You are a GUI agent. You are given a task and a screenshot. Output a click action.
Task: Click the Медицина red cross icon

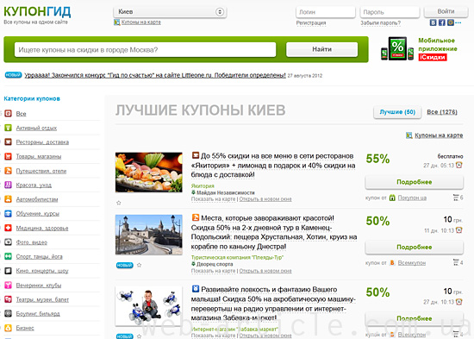point(8,228)
